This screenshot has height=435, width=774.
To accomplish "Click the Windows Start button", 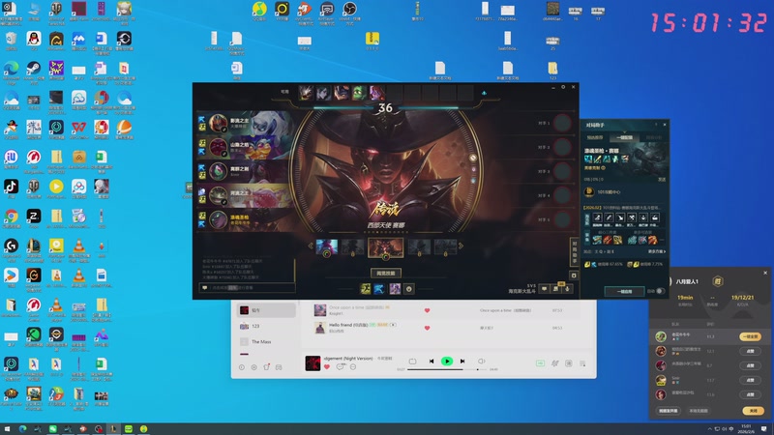I will pyautogui.click(x=7, y=429).
